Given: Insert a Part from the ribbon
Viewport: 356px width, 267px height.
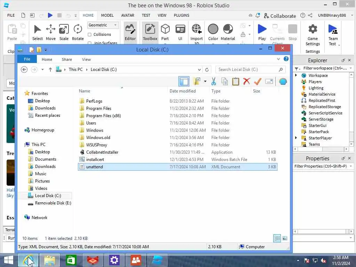Looking at the screenshot, I should click(165, 32).
